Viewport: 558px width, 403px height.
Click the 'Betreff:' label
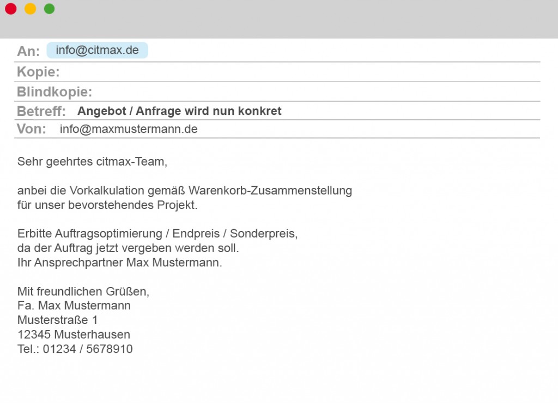click(x=41, y=112)
